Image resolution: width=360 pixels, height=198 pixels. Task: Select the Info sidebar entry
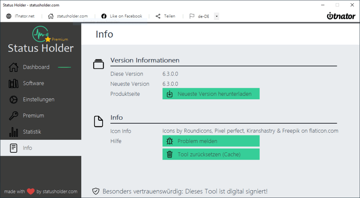[41, 148]
